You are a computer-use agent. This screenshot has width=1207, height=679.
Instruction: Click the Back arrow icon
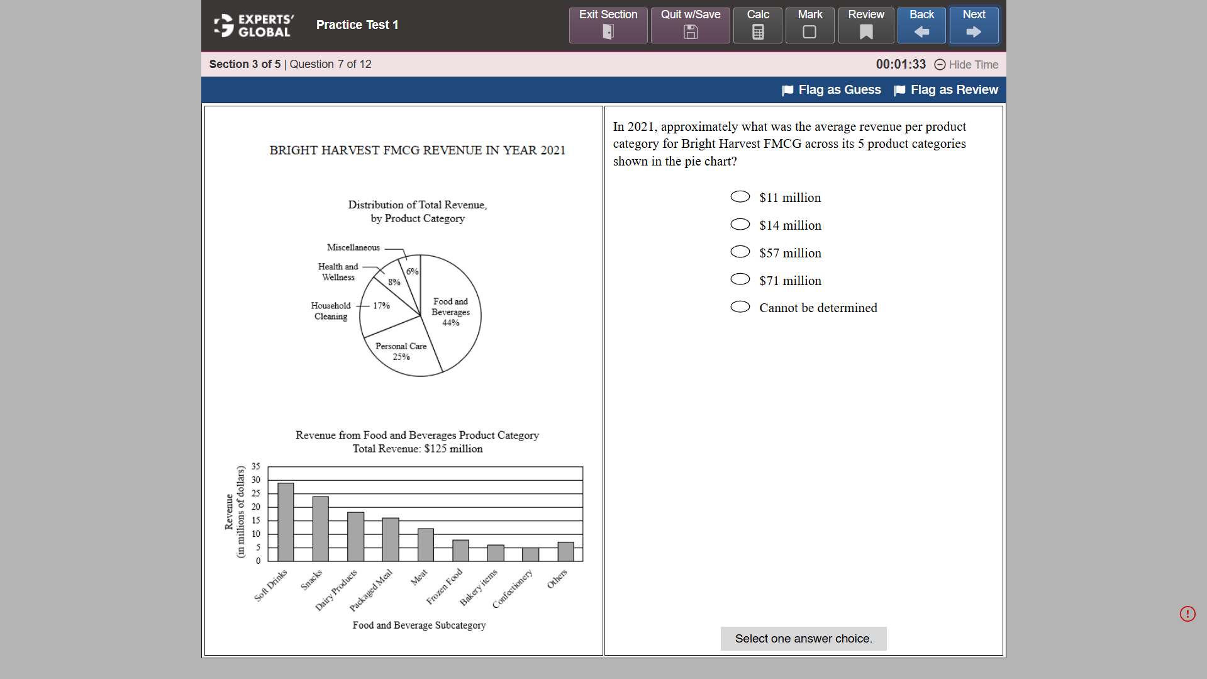921,33
